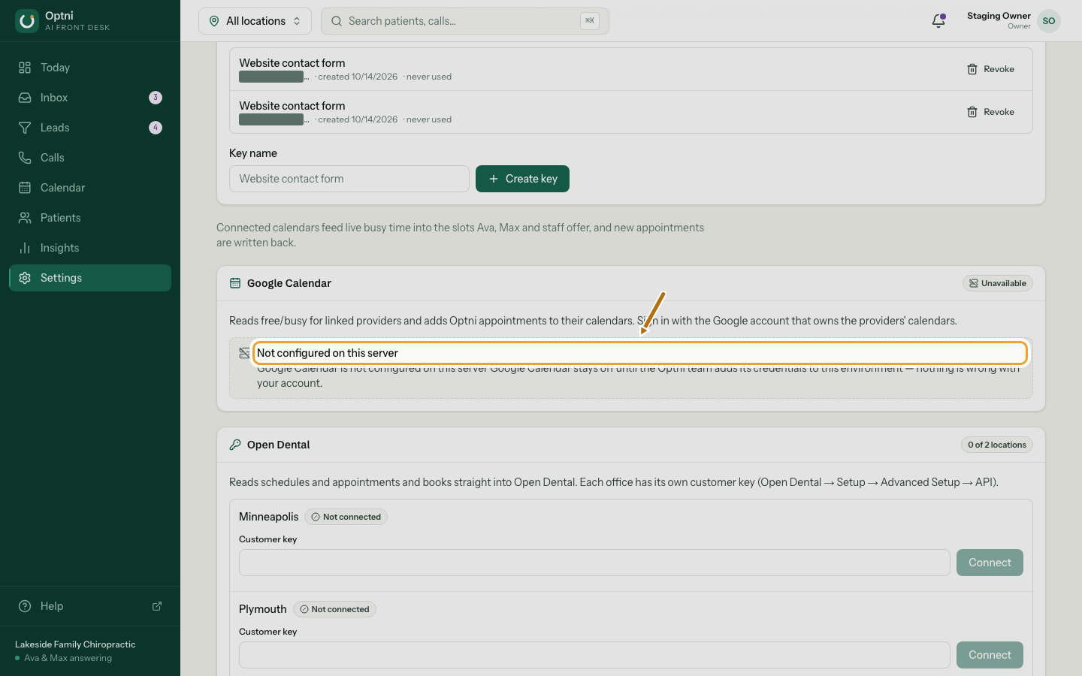Select Settings in the sidebar
The height and width of the screenshot is (676, 1082).
(90, 278)
